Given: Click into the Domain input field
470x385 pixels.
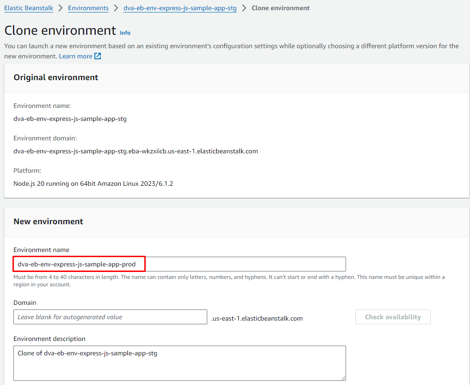Looking at the screenshot, I should 110,317.
